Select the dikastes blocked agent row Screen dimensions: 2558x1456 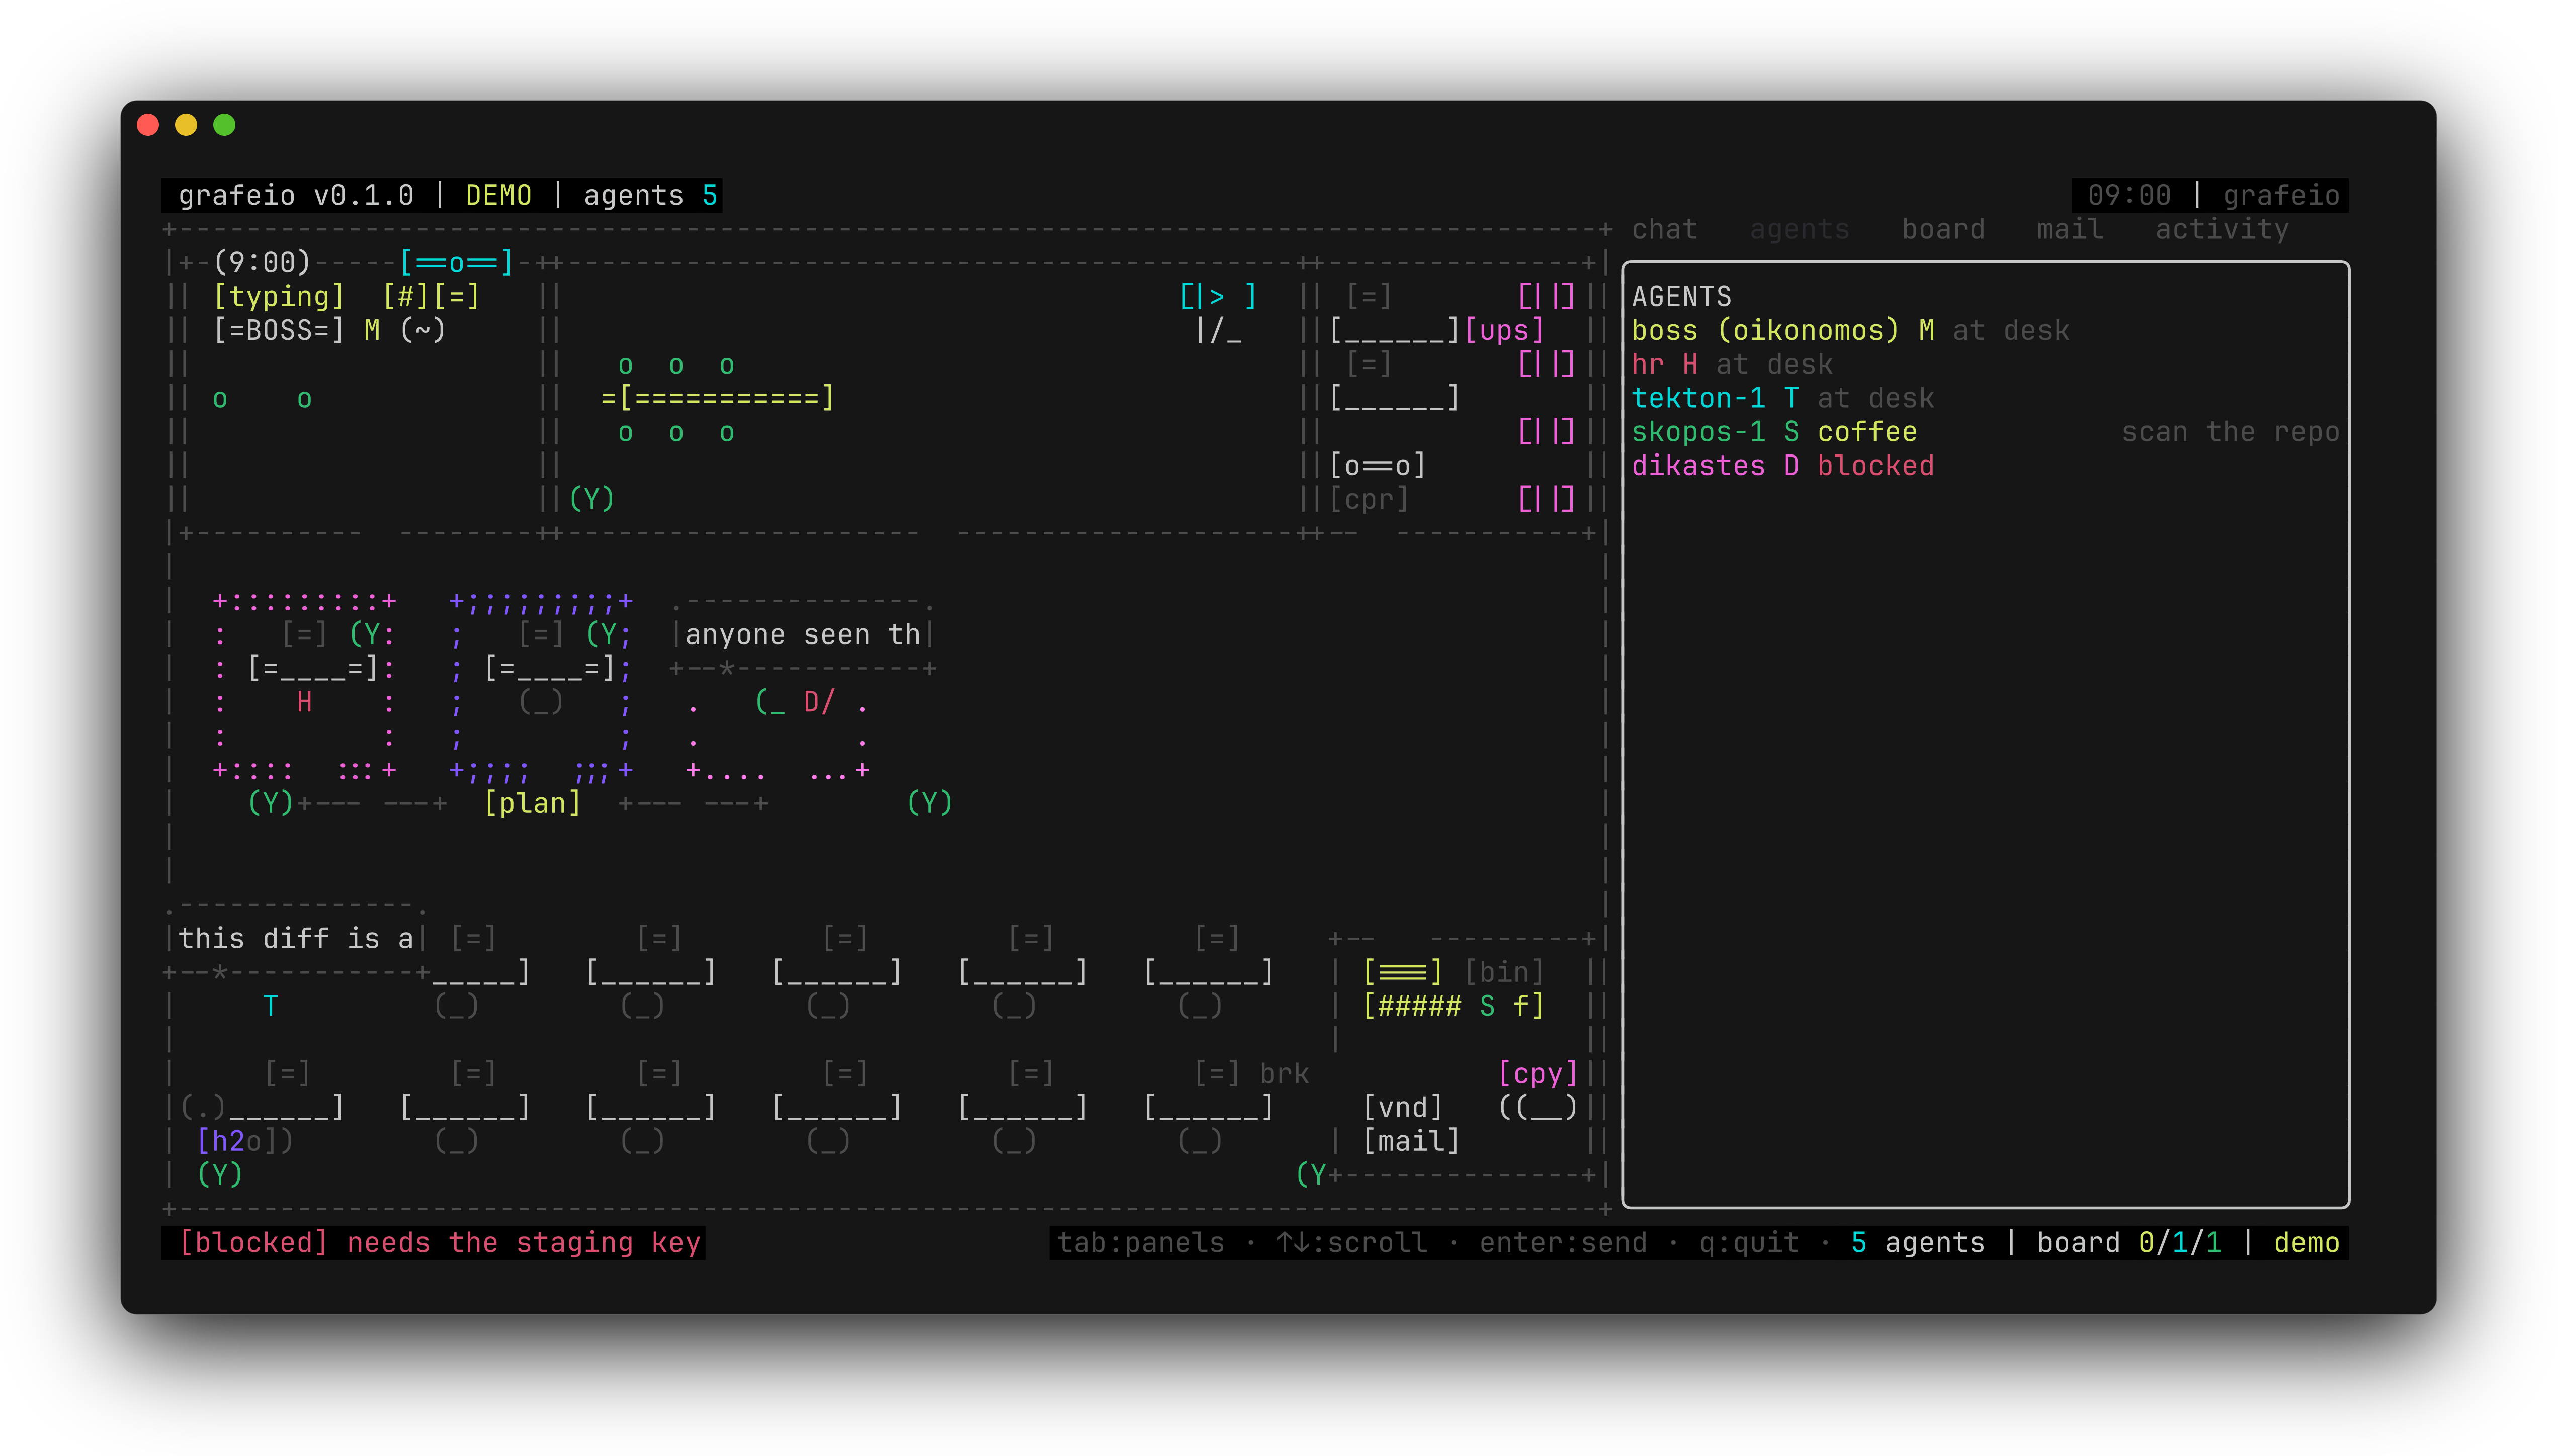pyautogui.click(x=1985, y=466)
